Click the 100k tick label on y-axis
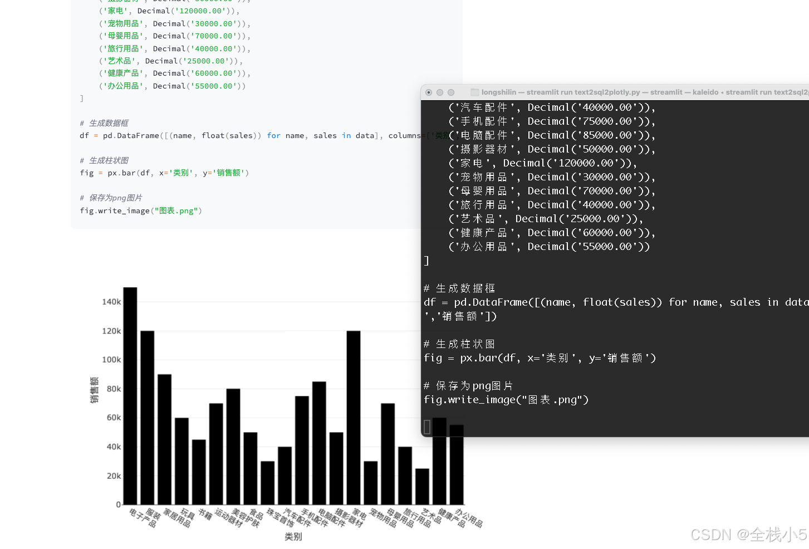 click(111, 360)
